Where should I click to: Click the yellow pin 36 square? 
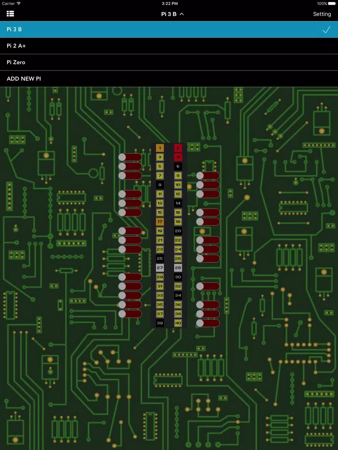pos(178,305)
